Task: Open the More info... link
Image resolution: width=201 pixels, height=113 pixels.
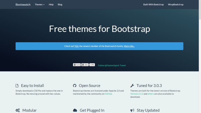Action: coord(129,46)
